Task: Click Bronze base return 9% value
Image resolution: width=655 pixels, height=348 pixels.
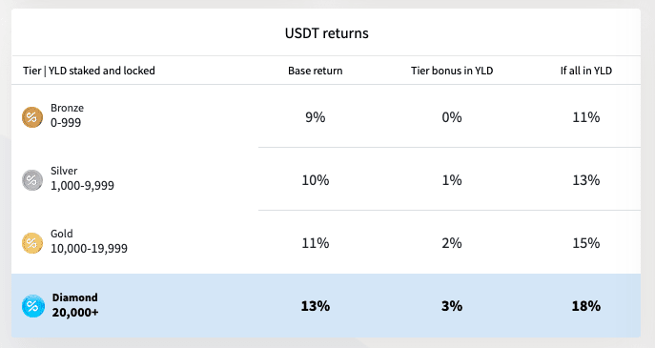Action: (x=316, y=117)
